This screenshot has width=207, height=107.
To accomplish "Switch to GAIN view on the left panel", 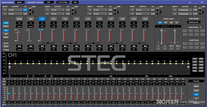I will 6,23.
